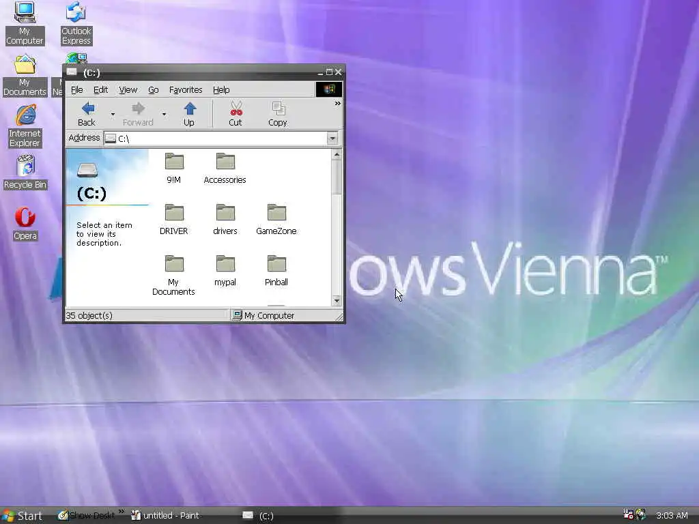Open the Back history dropdown arrow

pos(113,115)
